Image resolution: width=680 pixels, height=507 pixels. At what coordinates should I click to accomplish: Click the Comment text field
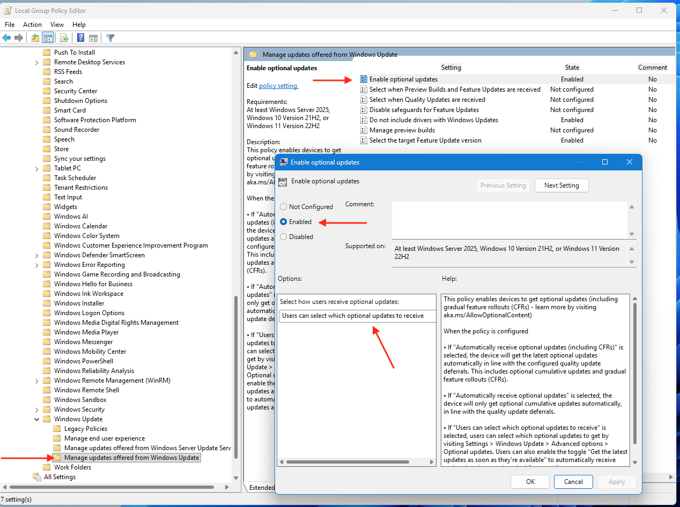[509, 220]
